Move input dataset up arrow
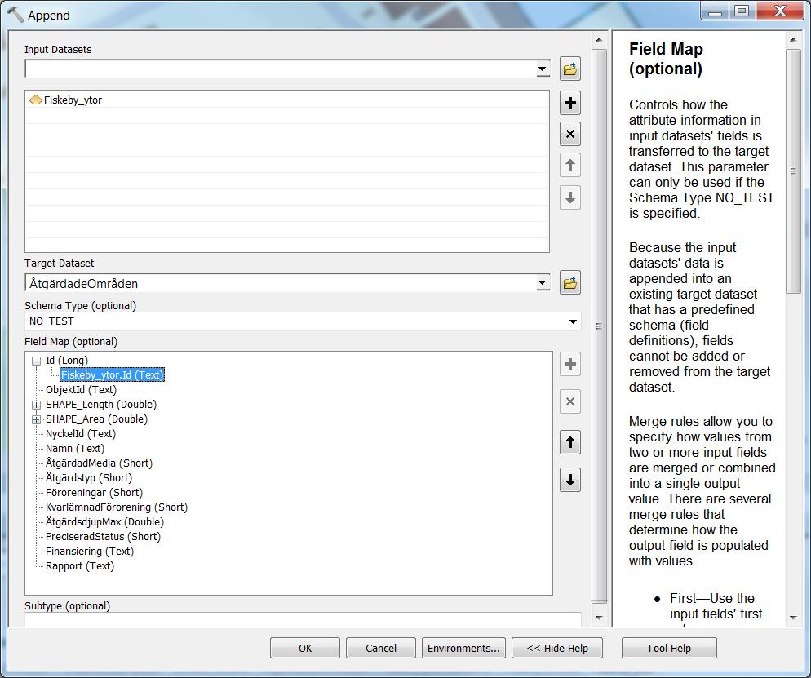 click(570, 166)
